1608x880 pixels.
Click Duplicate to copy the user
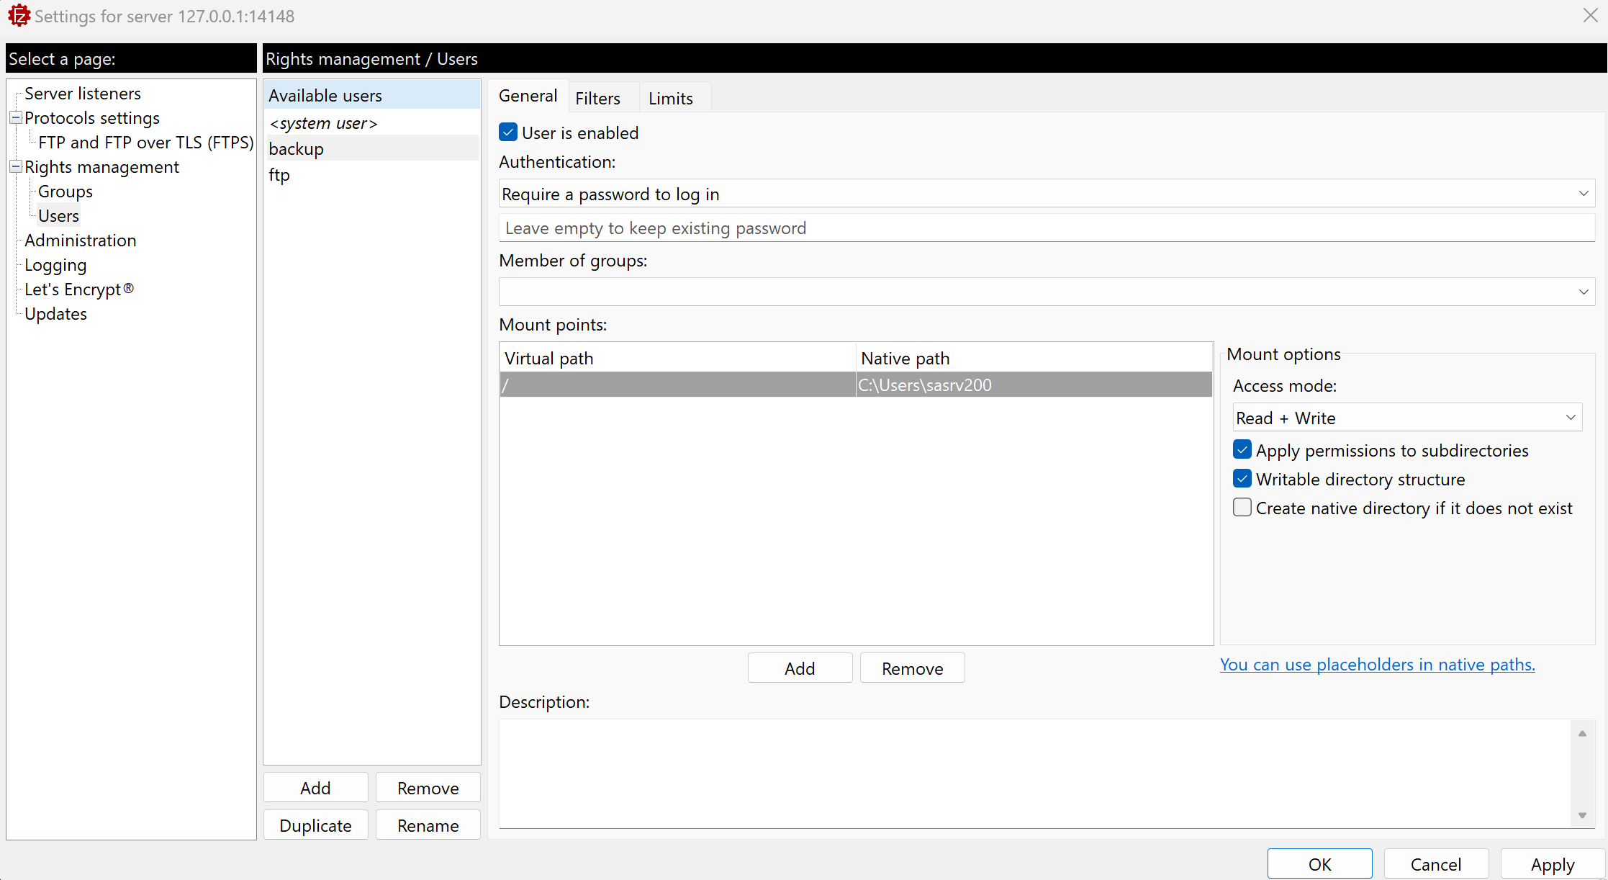tap(315, 825)
